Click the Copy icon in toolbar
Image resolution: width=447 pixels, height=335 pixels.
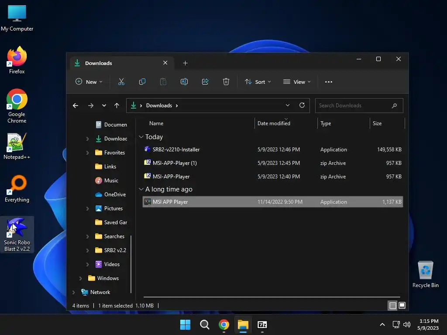coord(142,82)
